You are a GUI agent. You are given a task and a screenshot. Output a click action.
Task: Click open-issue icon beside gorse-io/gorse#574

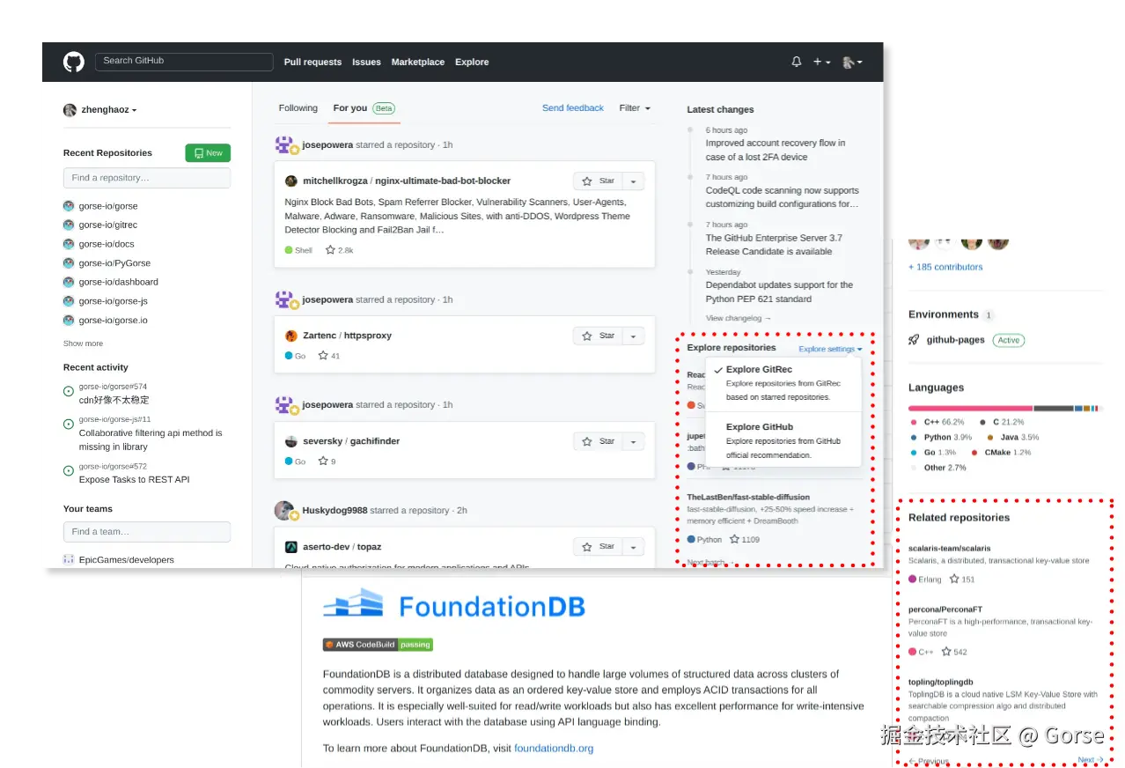coord(69,392)
